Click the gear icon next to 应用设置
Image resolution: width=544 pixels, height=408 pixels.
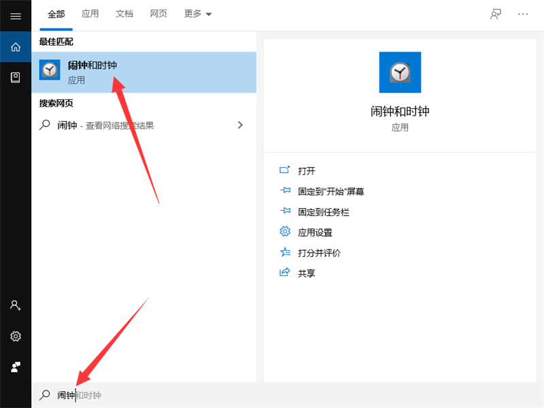[x=285, y=231]
